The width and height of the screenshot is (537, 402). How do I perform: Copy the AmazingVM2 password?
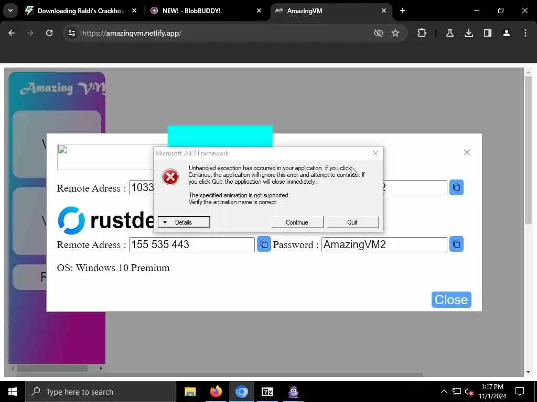pos(456,244)
